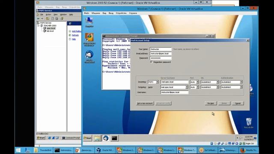
Task: Click Help link in POP3 Service pane
Action: [74, 39]
